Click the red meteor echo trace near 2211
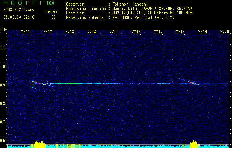Viewport: 232px width, 148px height. pos(38,83)
